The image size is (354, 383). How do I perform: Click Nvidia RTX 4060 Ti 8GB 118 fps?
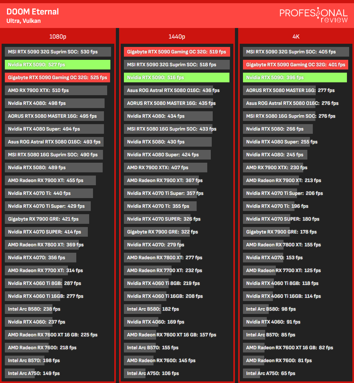pyautogui.click(x=258, y=283)
